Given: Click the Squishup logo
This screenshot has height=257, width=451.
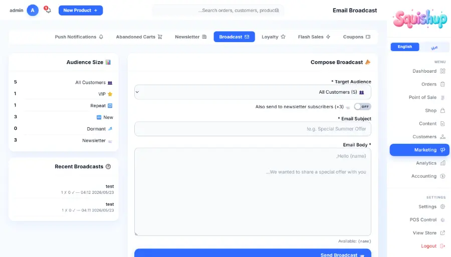Looking at the screenshot, I should [x=420, y=19].
